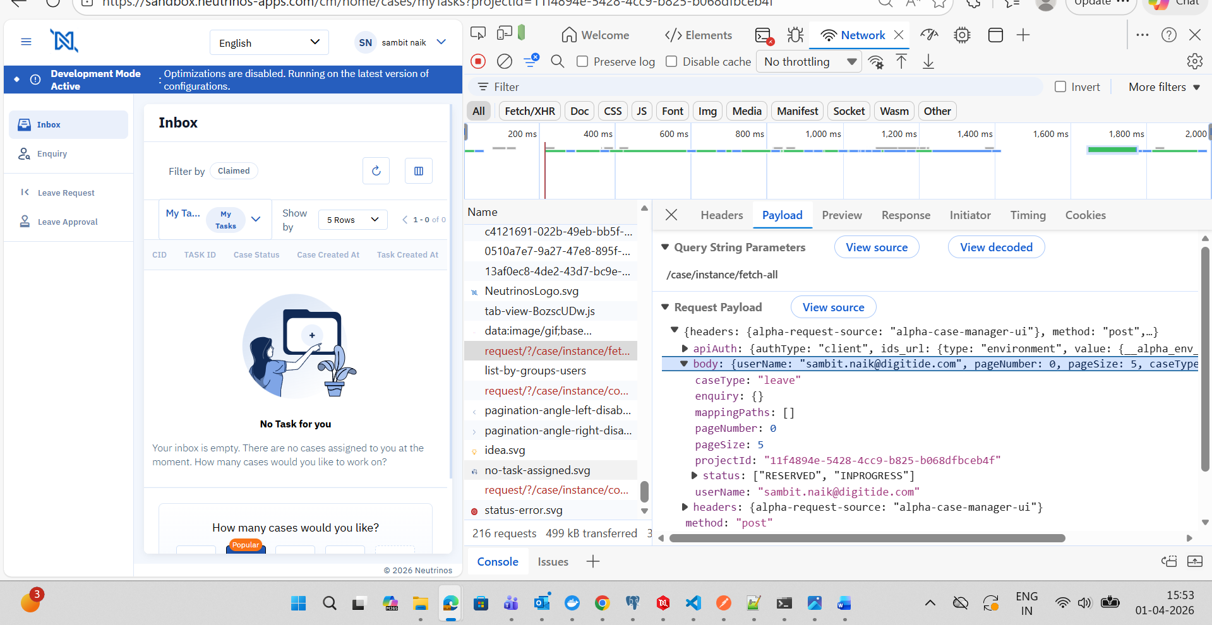Import HAR file with the upload arrow

pyautogui.click(x=901, y=61)
